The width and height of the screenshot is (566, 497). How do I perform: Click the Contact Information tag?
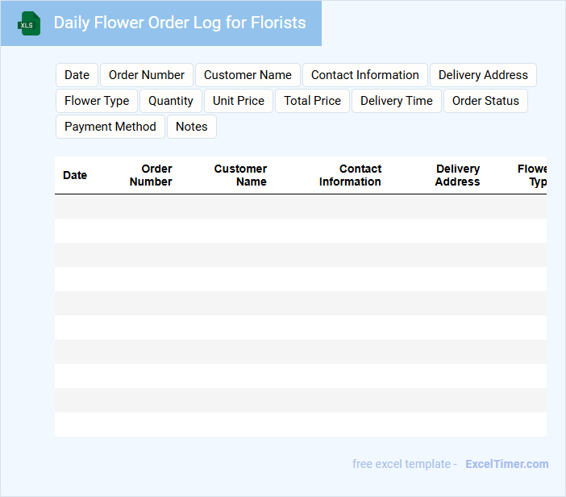coord(365,75)
